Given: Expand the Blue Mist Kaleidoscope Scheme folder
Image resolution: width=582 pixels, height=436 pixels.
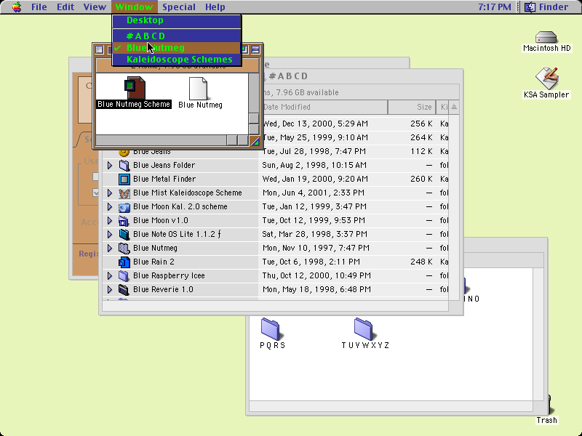Looking at the screenshot, I should coord(110,193).
